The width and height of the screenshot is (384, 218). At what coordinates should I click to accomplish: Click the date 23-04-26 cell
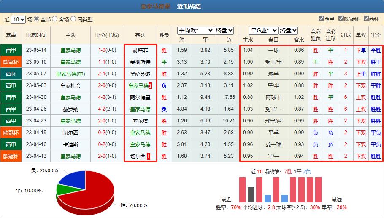pyautogui.click(x=36, y=109)
